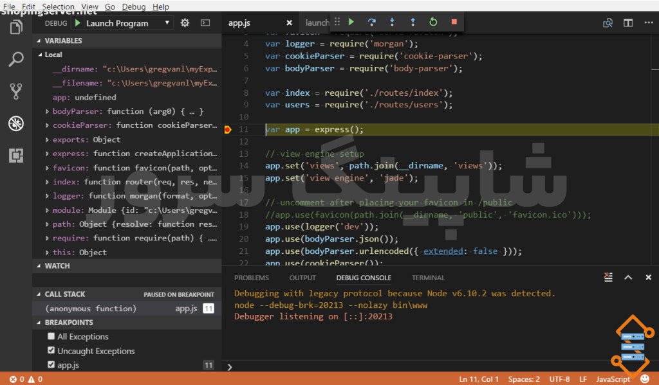This screenshot has width=659, height=385.
Task: Step Into in debug toolbar
Action: coord(392,22)
